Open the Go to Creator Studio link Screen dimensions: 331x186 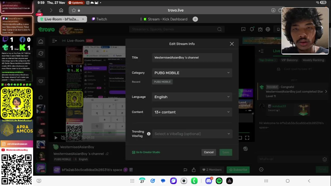click(146, 152)
